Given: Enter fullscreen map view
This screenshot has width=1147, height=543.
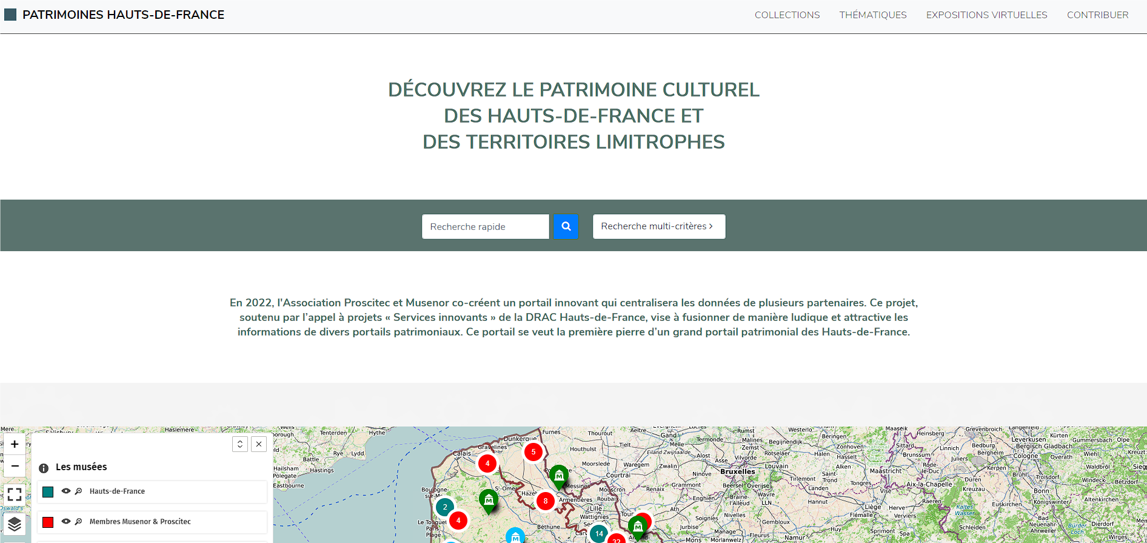Looking at the screenshot, I should point(15,494).
